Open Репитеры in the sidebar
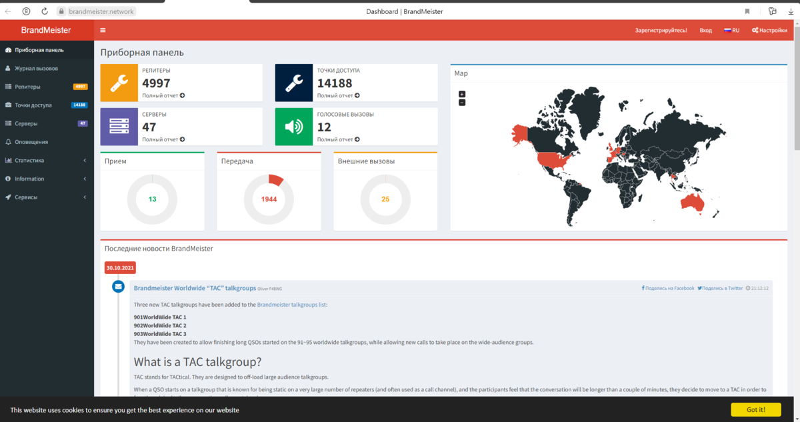The image size is (800, 422). (x=47, y=87)
